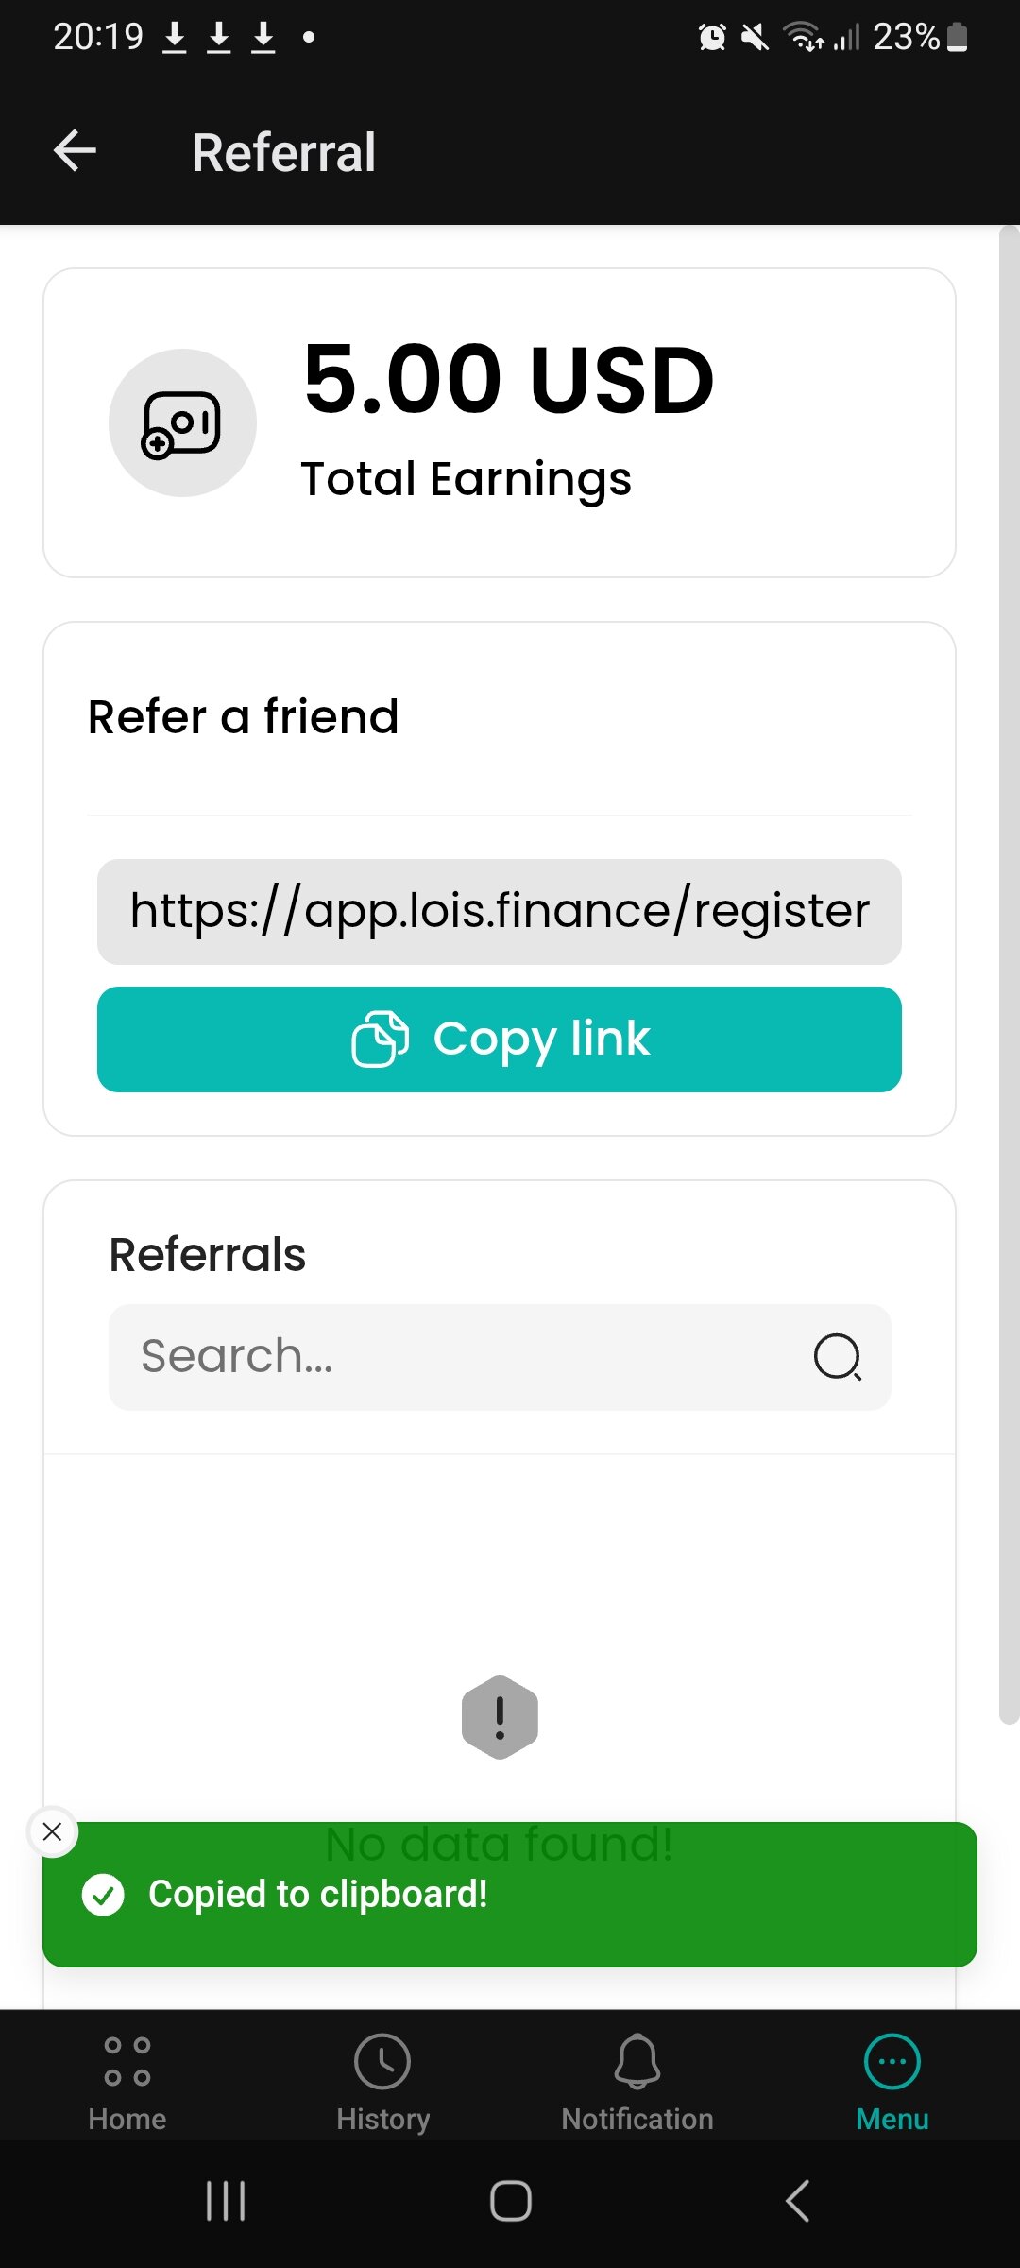Viewport: 1020px width, 2268px height.
Task: Tap the 5.00 USD total earnings amount
Action: 508,380
